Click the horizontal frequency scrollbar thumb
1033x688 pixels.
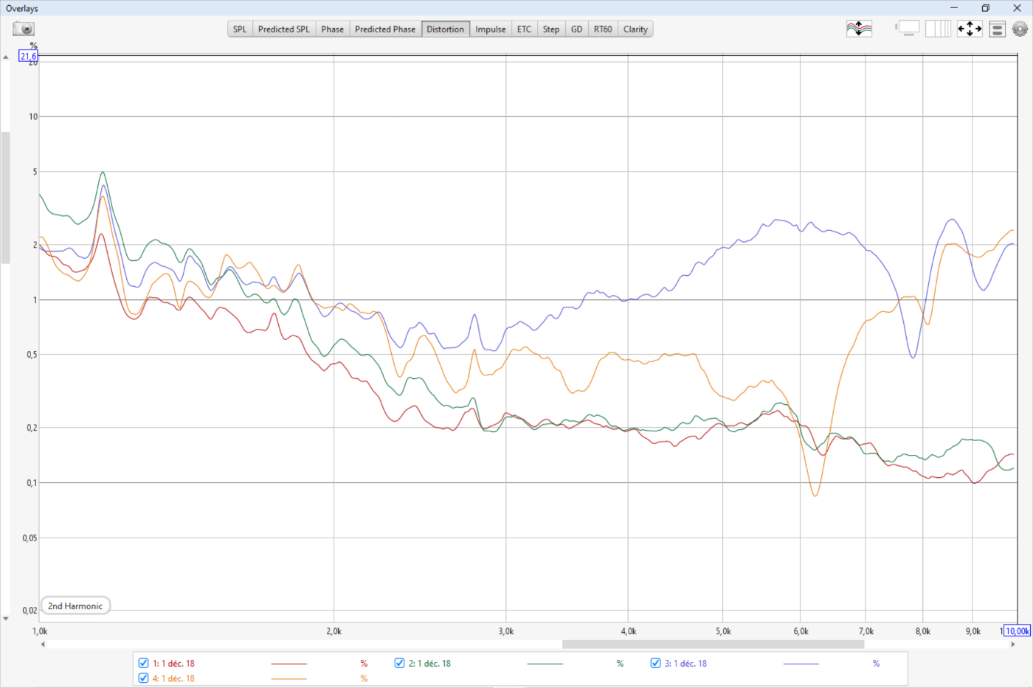(713, 644)
